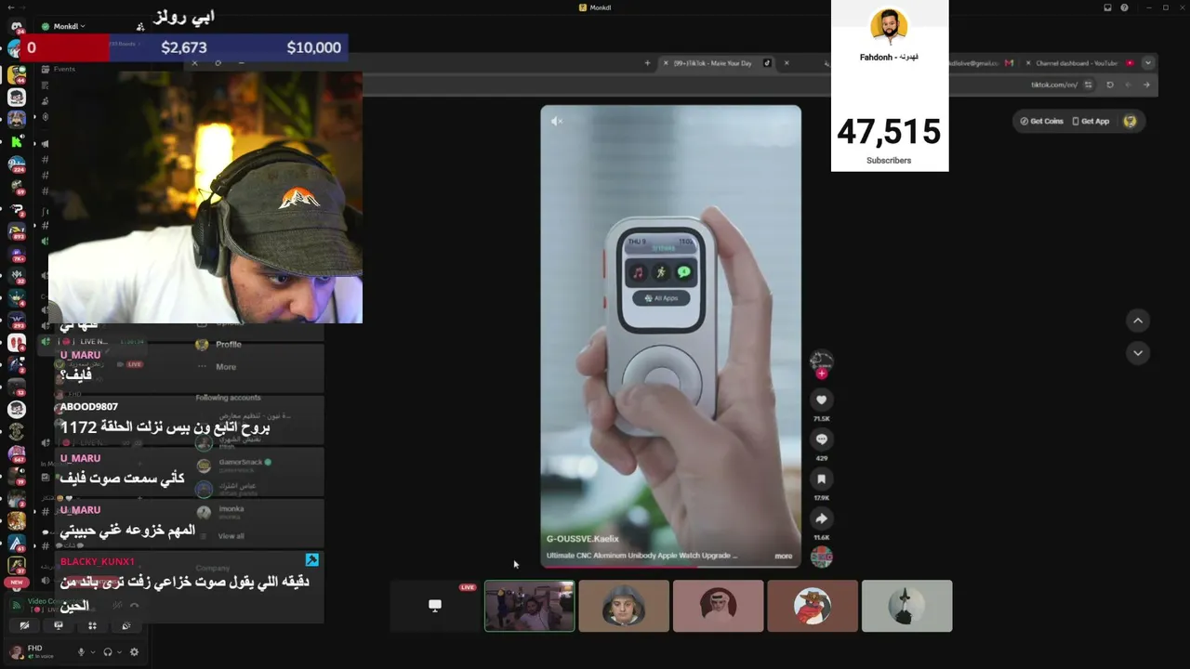
Task: Select the live screen share tile
Action: click(435, 606)
